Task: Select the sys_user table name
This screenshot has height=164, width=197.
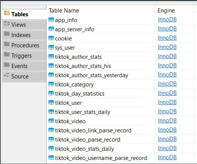Action: click(x=65, y=48)
